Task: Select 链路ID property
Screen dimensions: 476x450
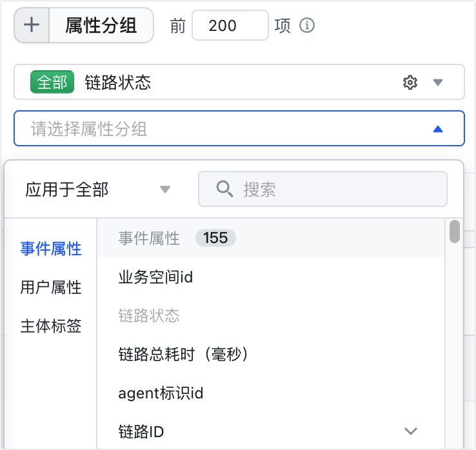Action: (271, 431)
